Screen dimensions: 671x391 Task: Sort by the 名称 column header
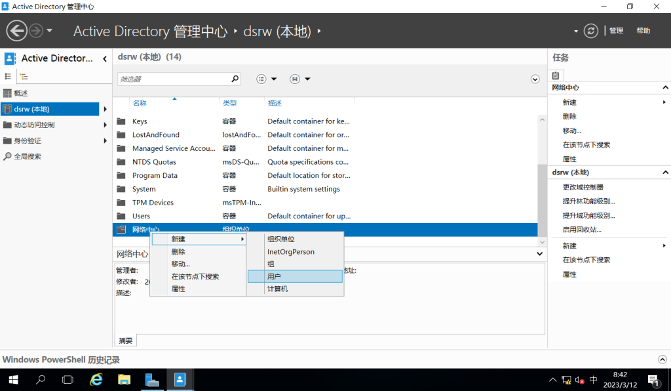click(140, 103)
